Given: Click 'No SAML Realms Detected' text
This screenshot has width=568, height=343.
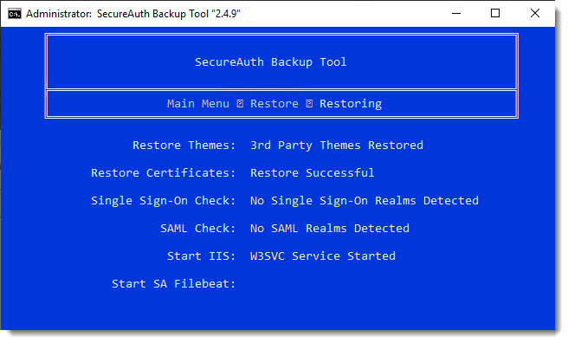Looking at the screenshot, I should click(330, 228).
